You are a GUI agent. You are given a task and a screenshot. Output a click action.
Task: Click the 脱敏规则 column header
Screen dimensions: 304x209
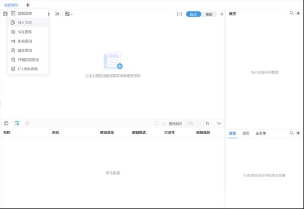[203, 133]
